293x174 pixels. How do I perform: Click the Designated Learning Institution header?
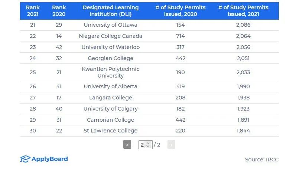tap(110, 11)
